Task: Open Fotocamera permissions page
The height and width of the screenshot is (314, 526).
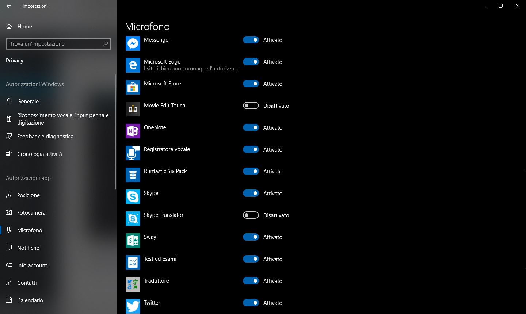Action: coord(58,212)
